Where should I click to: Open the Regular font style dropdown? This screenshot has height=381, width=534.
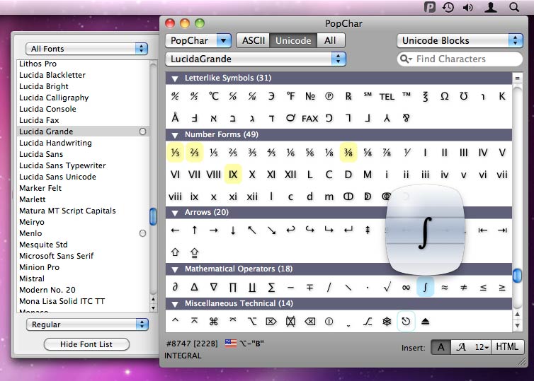(87, 324)
